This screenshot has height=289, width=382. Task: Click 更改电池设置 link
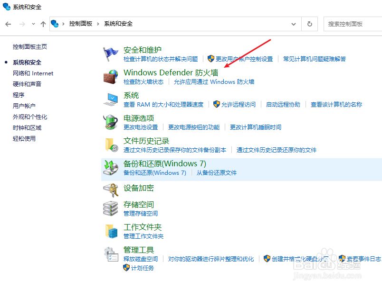click(x=141, y=127)
